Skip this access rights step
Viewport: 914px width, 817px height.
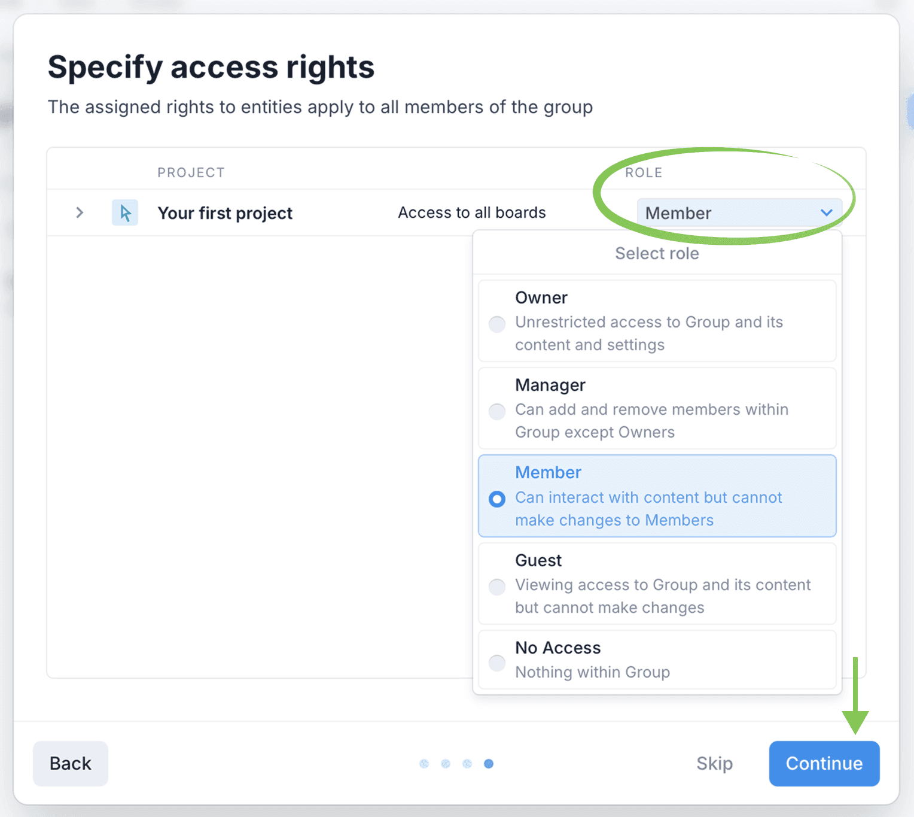click(714, 763)
